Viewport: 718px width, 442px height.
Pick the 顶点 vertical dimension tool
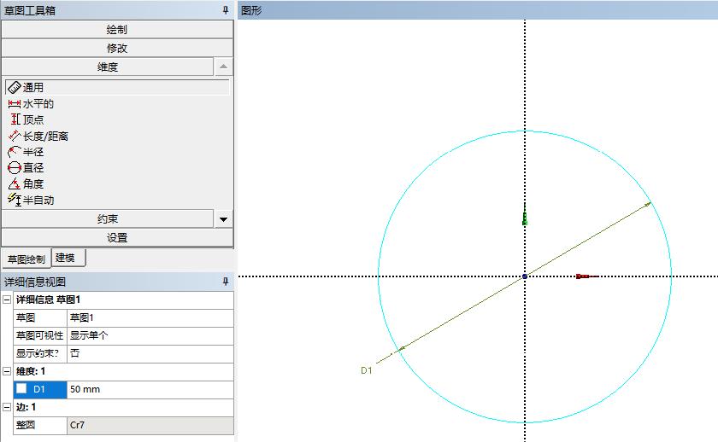pyautogui.click(x=33, y=119)
